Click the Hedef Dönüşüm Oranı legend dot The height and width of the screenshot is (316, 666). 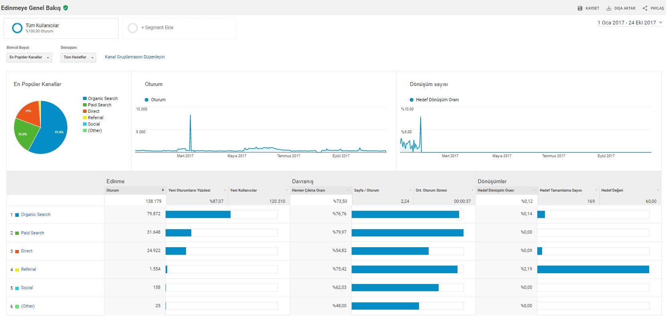tap(411, 100)
